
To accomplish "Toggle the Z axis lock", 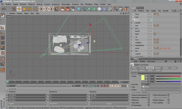I will tap(51, 9).
